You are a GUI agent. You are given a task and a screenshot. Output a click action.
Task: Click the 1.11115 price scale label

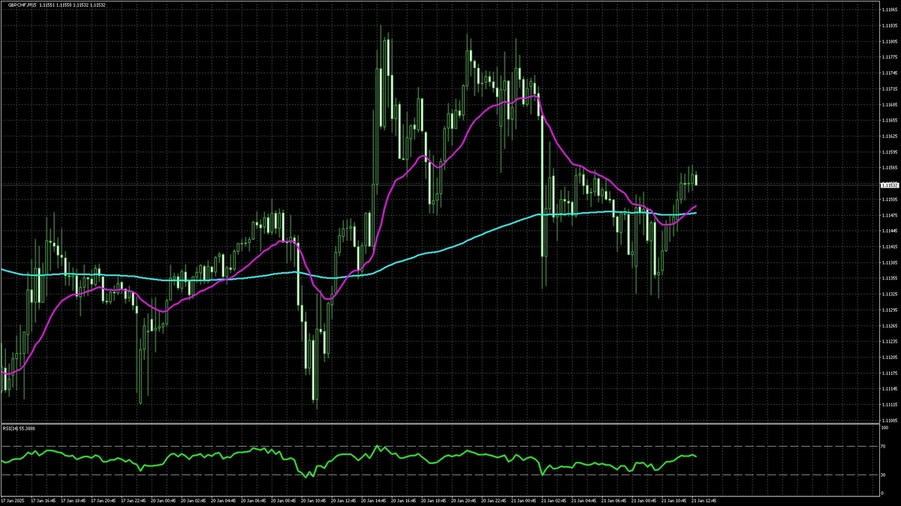[889, 405]
